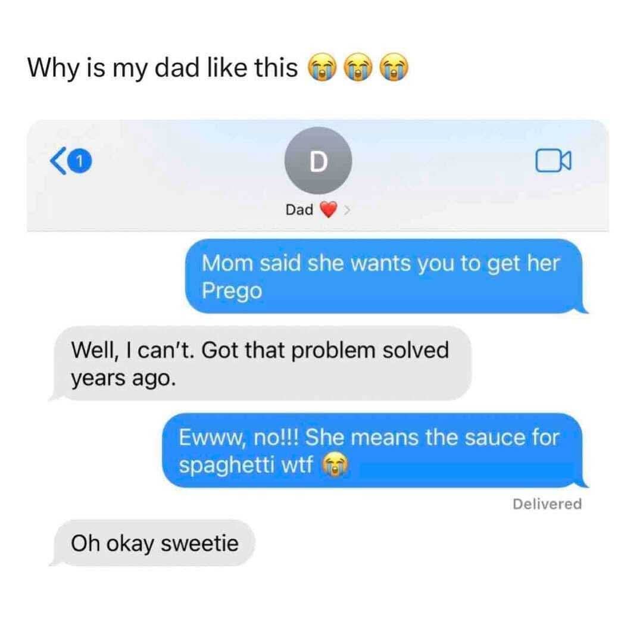Image resolution: width=643 pixels, height=643 pixels.
Task: Tap the first crying emoji in caption
Action: pyautogui.click(x=322, y=67)
